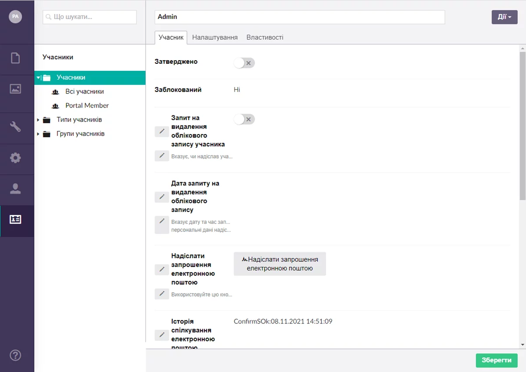Viewport: 526px width, 372px height.
Task: Open the gear icon section in sidebar
Action: 15,158
